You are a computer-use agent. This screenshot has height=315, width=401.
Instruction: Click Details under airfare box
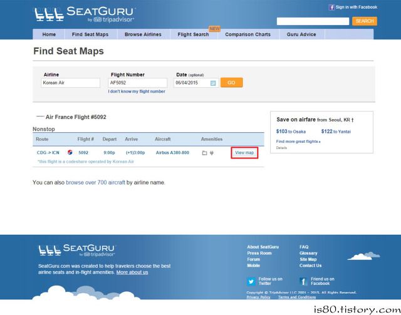click(x=281, y=148)
